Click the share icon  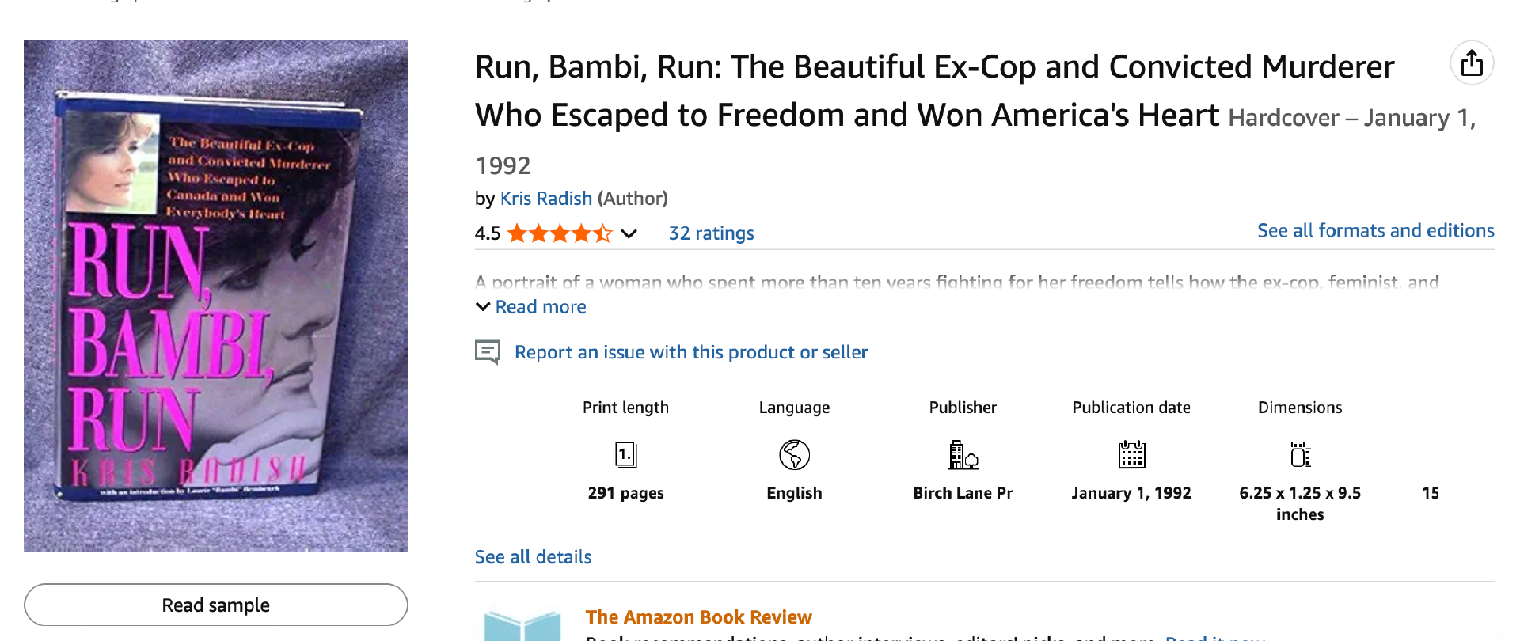tap(1472, 63)
